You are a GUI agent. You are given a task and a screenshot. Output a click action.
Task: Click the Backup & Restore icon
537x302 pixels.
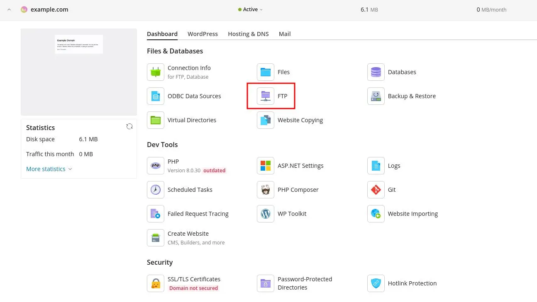tap(376, 96)
